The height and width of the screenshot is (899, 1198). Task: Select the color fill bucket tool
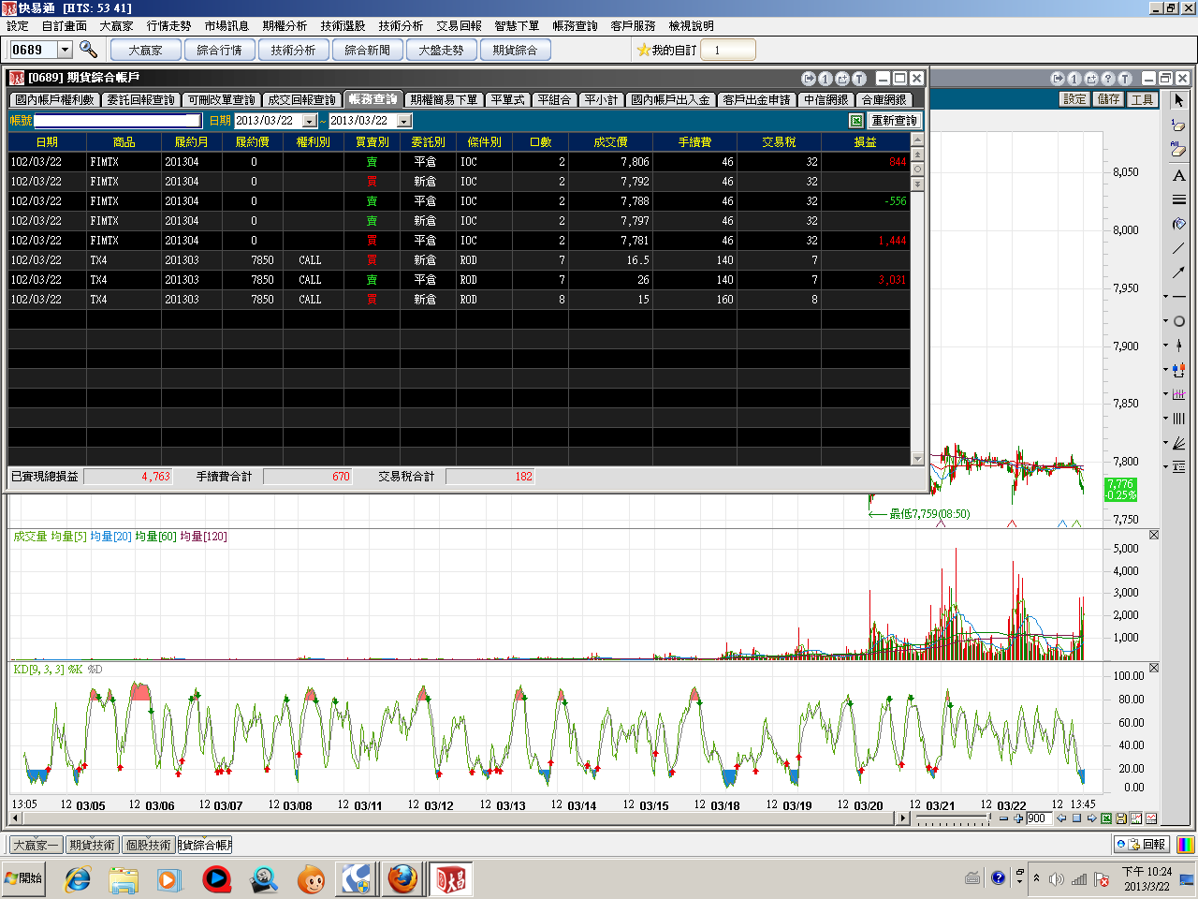1178,224
